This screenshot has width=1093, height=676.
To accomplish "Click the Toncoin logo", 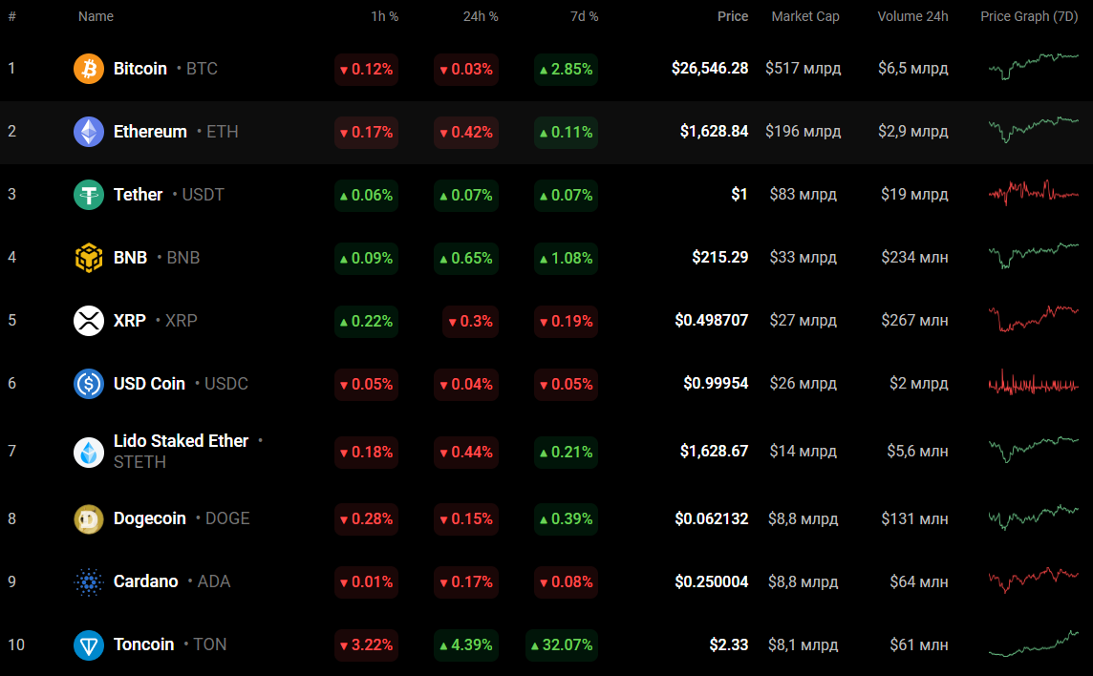I will pos(89,644).
